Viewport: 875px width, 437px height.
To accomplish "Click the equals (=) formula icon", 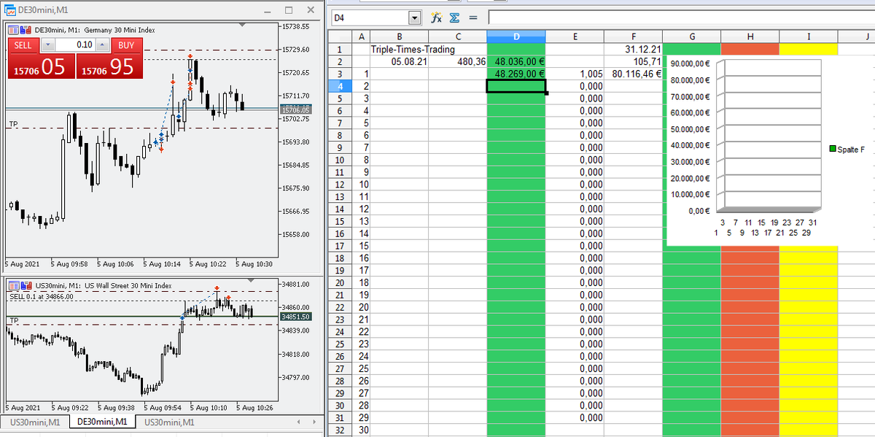I will click(472, 18).
